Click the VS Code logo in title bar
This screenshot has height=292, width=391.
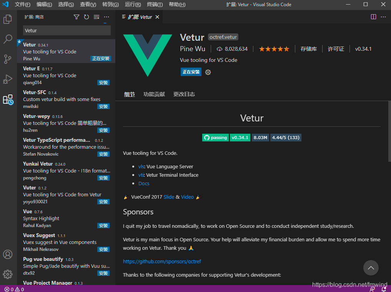coord(5,4)
